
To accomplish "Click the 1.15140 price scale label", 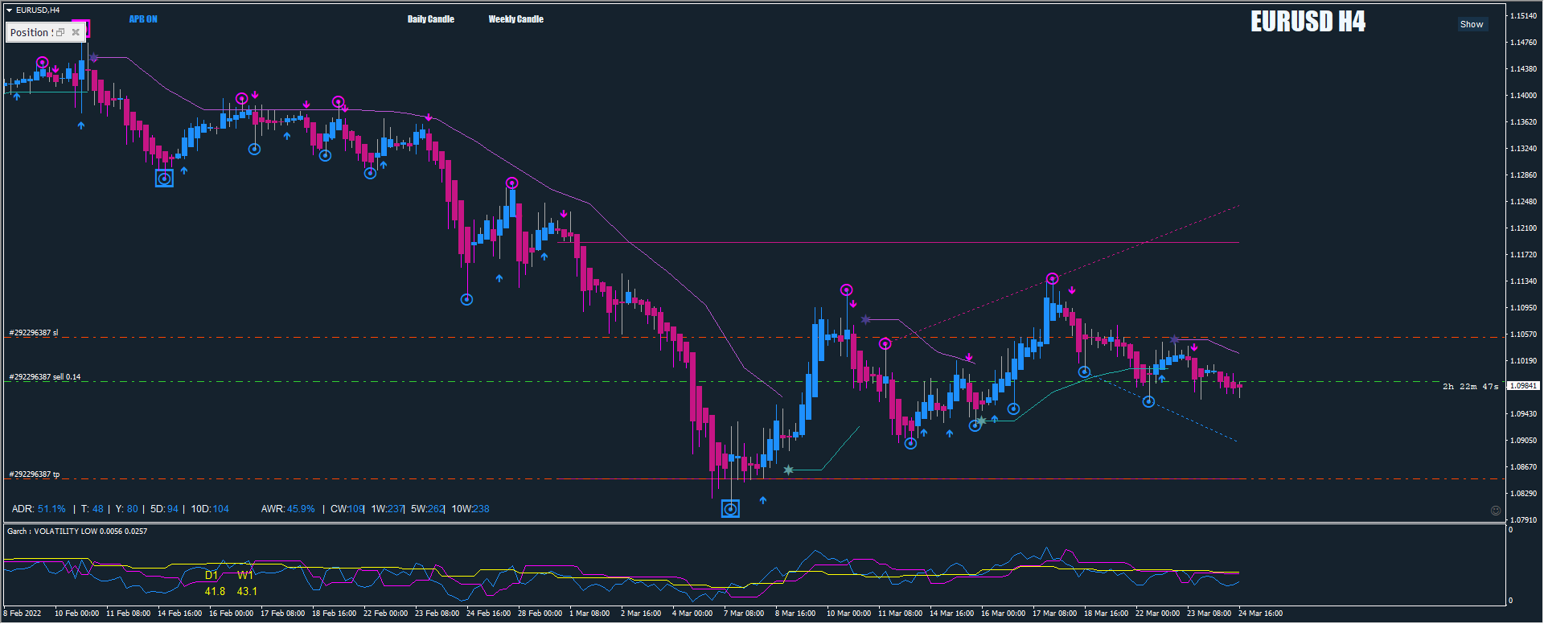I will [x=1523, y=16].
